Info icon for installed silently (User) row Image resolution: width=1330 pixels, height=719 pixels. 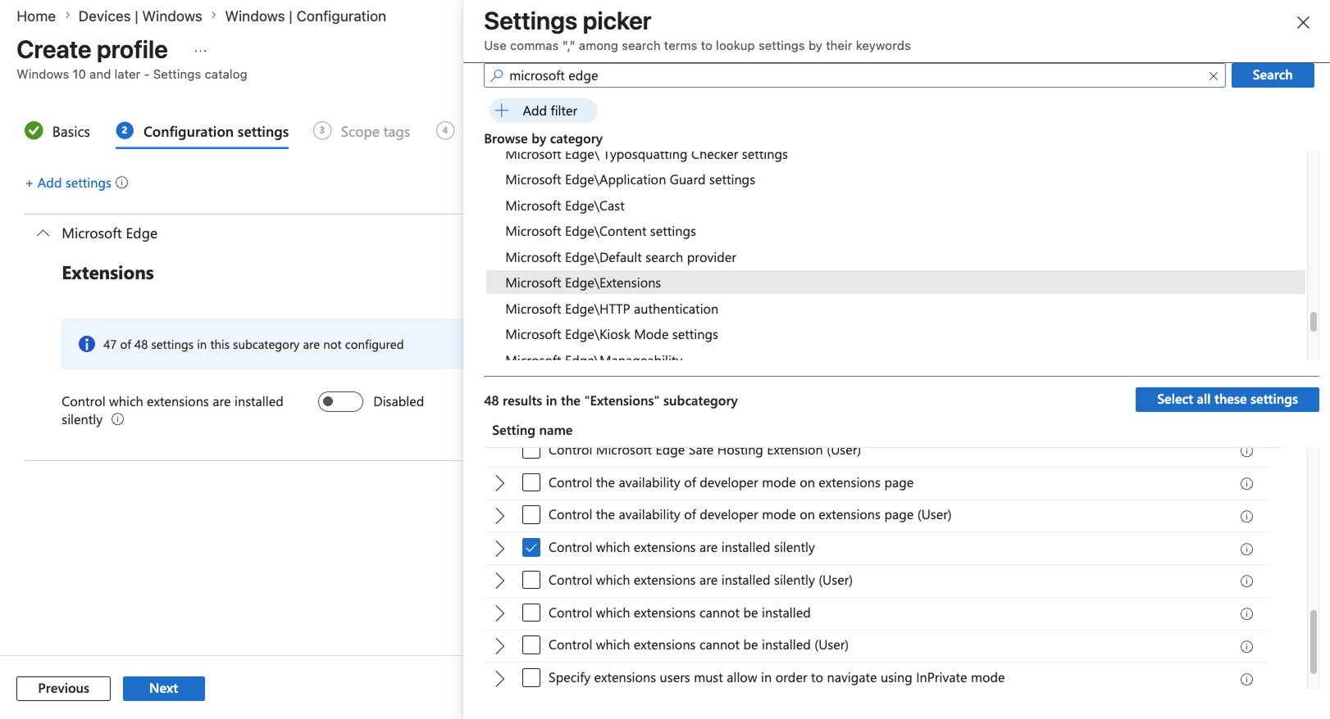[1246, 581]
